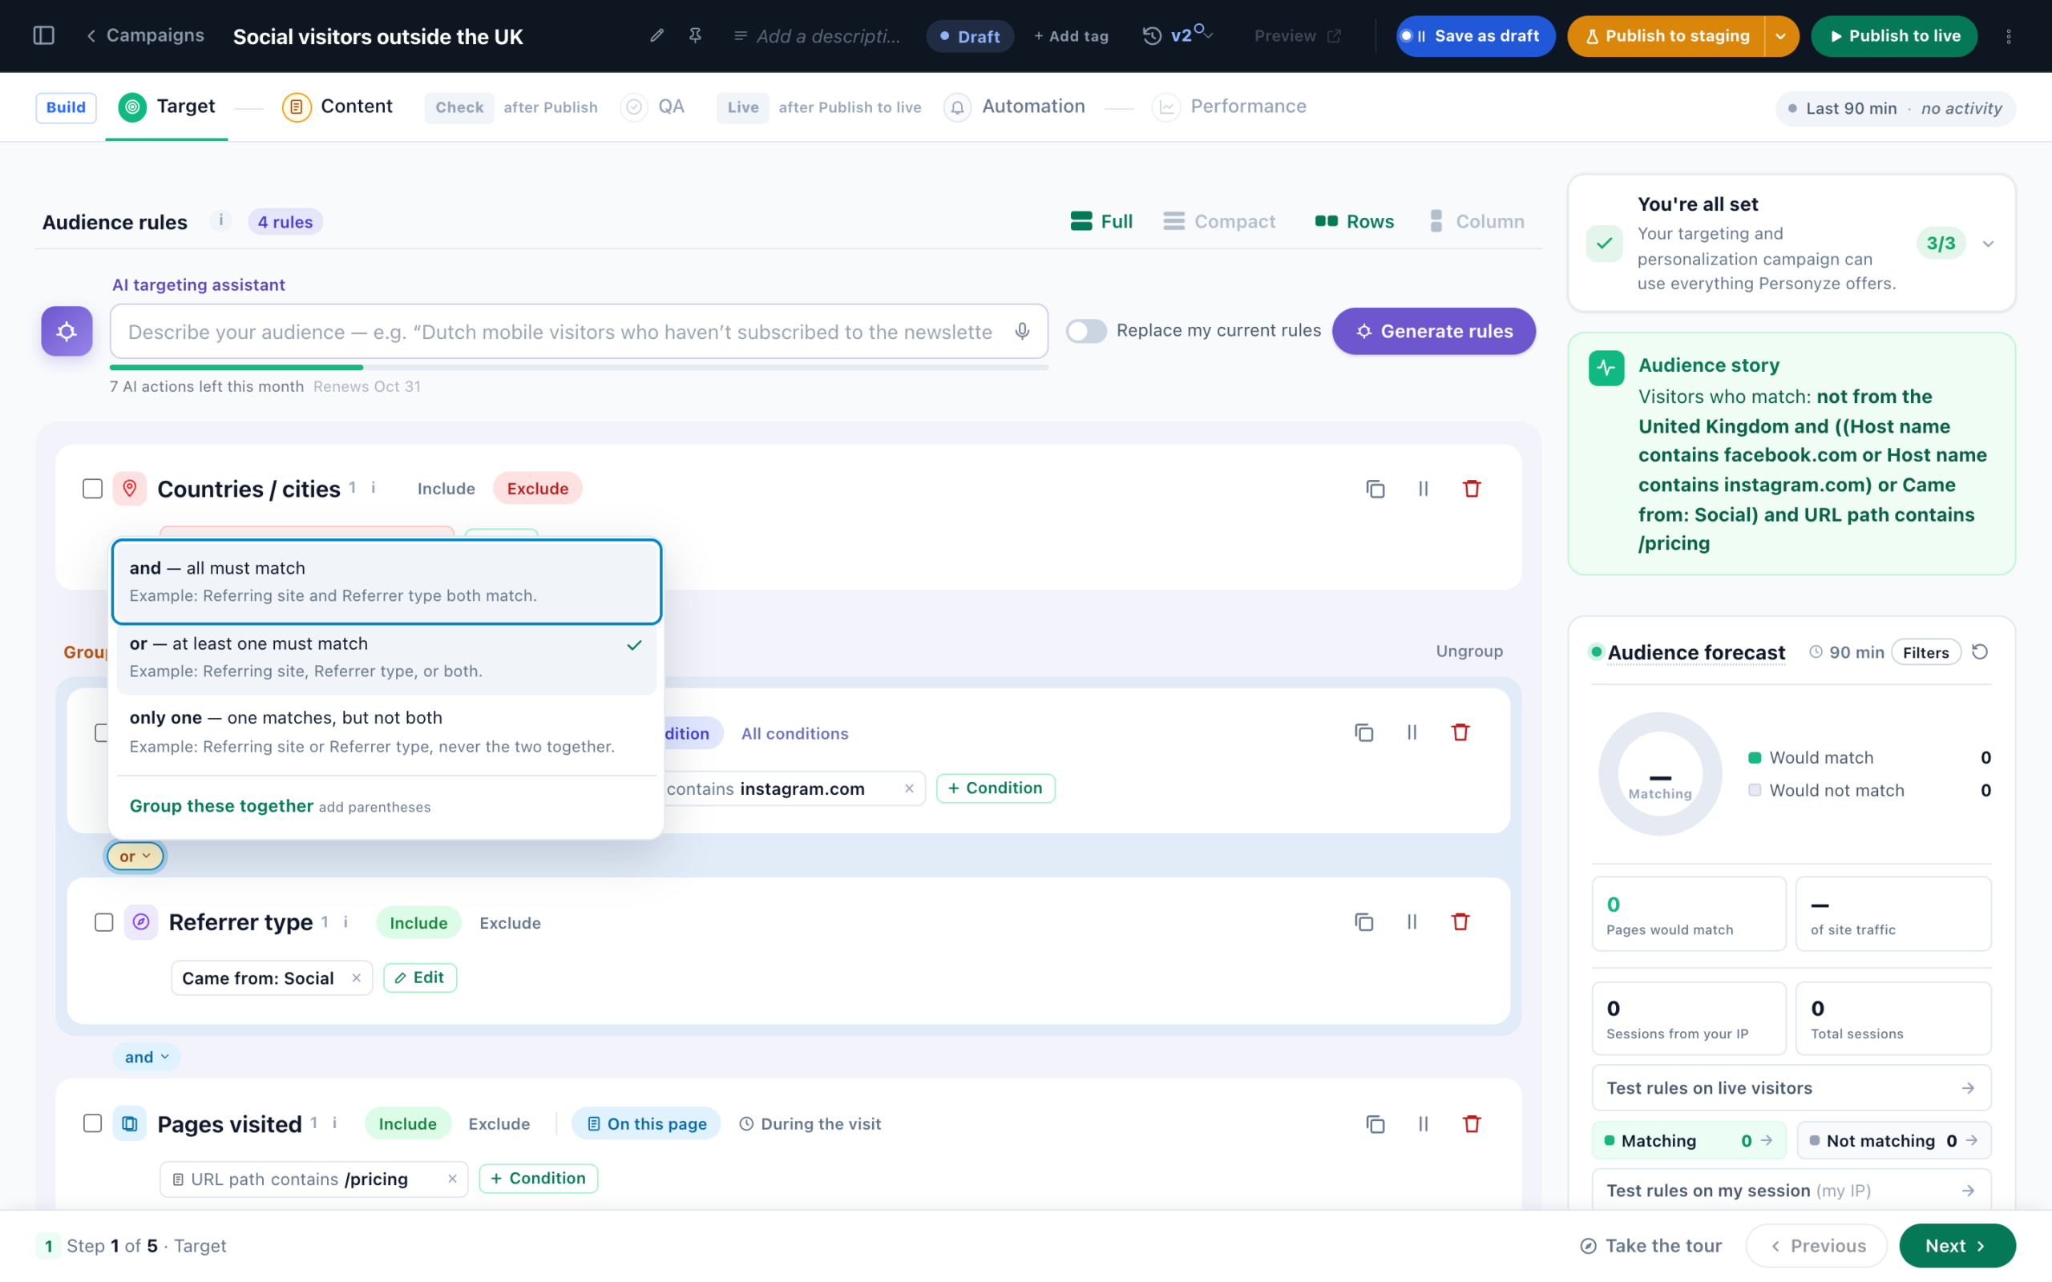Select 'and — all must match' option
This screenshot has height=1282, width=2052.
click(x=386, y=582)
